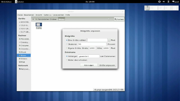This screenshot has width=180, height=101.
Task: Click the 'Größe anpassen' button
Action: pyautogui.click(x=107, y=65)
